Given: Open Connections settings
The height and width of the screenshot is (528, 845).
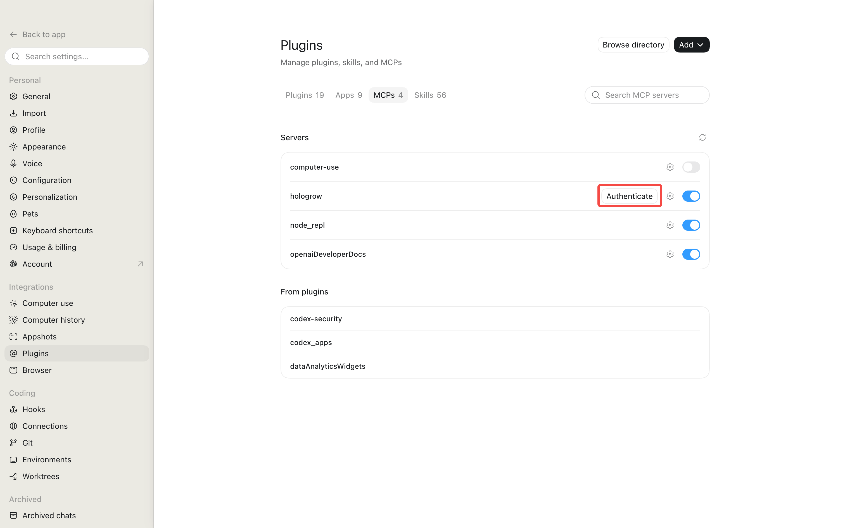Looking at the screenshot, I should 77,426.
